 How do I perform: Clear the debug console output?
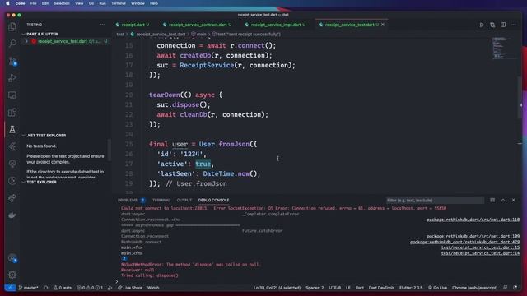(492, 200)
